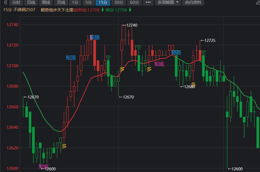260x172 pixels.
Task: Collapse panel with double-chevron icon
Action: point(5,2)
